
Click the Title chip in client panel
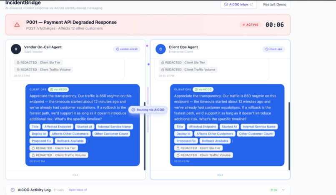click(x=180, y=127)
